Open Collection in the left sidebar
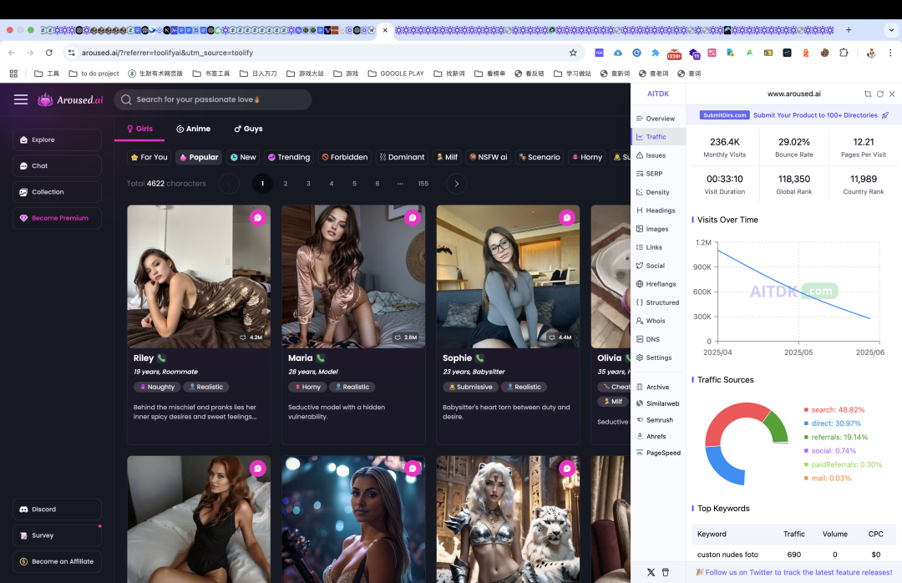Viewport: 902px width, 583px height. coord(57,191)
